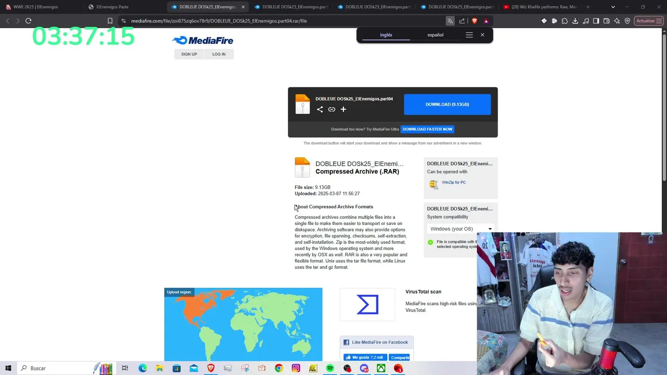Reload the page in the browser
The width and height of the screenshot is (667, 375).
(29, 21)
